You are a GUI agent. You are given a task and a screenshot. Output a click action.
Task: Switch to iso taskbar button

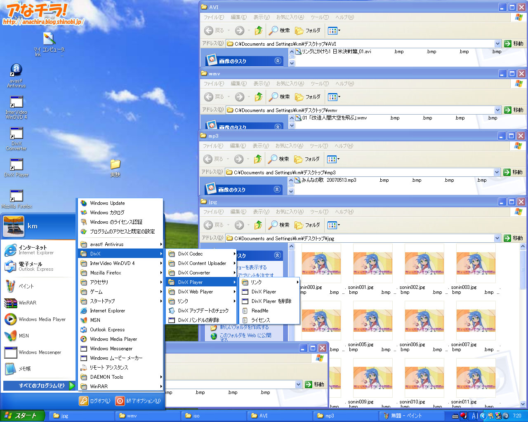[x=214, y=416]
